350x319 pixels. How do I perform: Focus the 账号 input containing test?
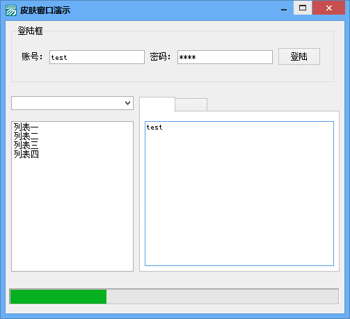tap(97, 57)
